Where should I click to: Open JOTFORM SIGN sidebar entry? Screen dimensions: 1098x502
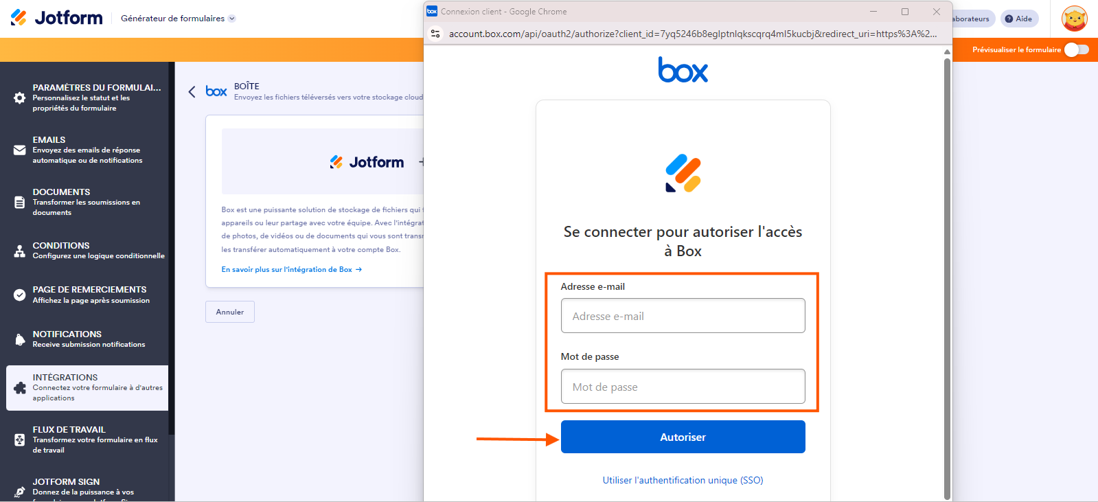pos(87,489)
